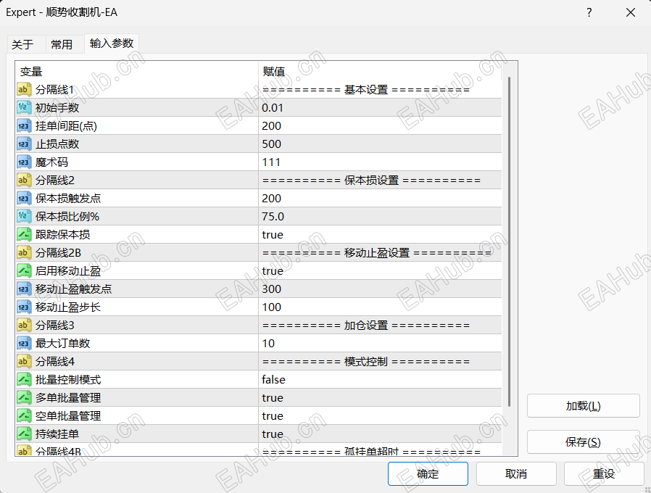Click the 空单批量管理 value true
The width and height of the screenshot is (651, 493).
click(x=273, y=415)
